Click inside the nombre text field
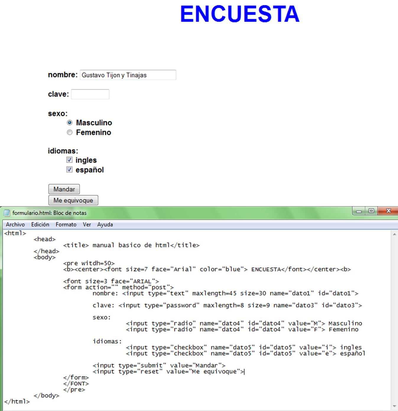This screenshot has height=411, width=398. point(128,75)
